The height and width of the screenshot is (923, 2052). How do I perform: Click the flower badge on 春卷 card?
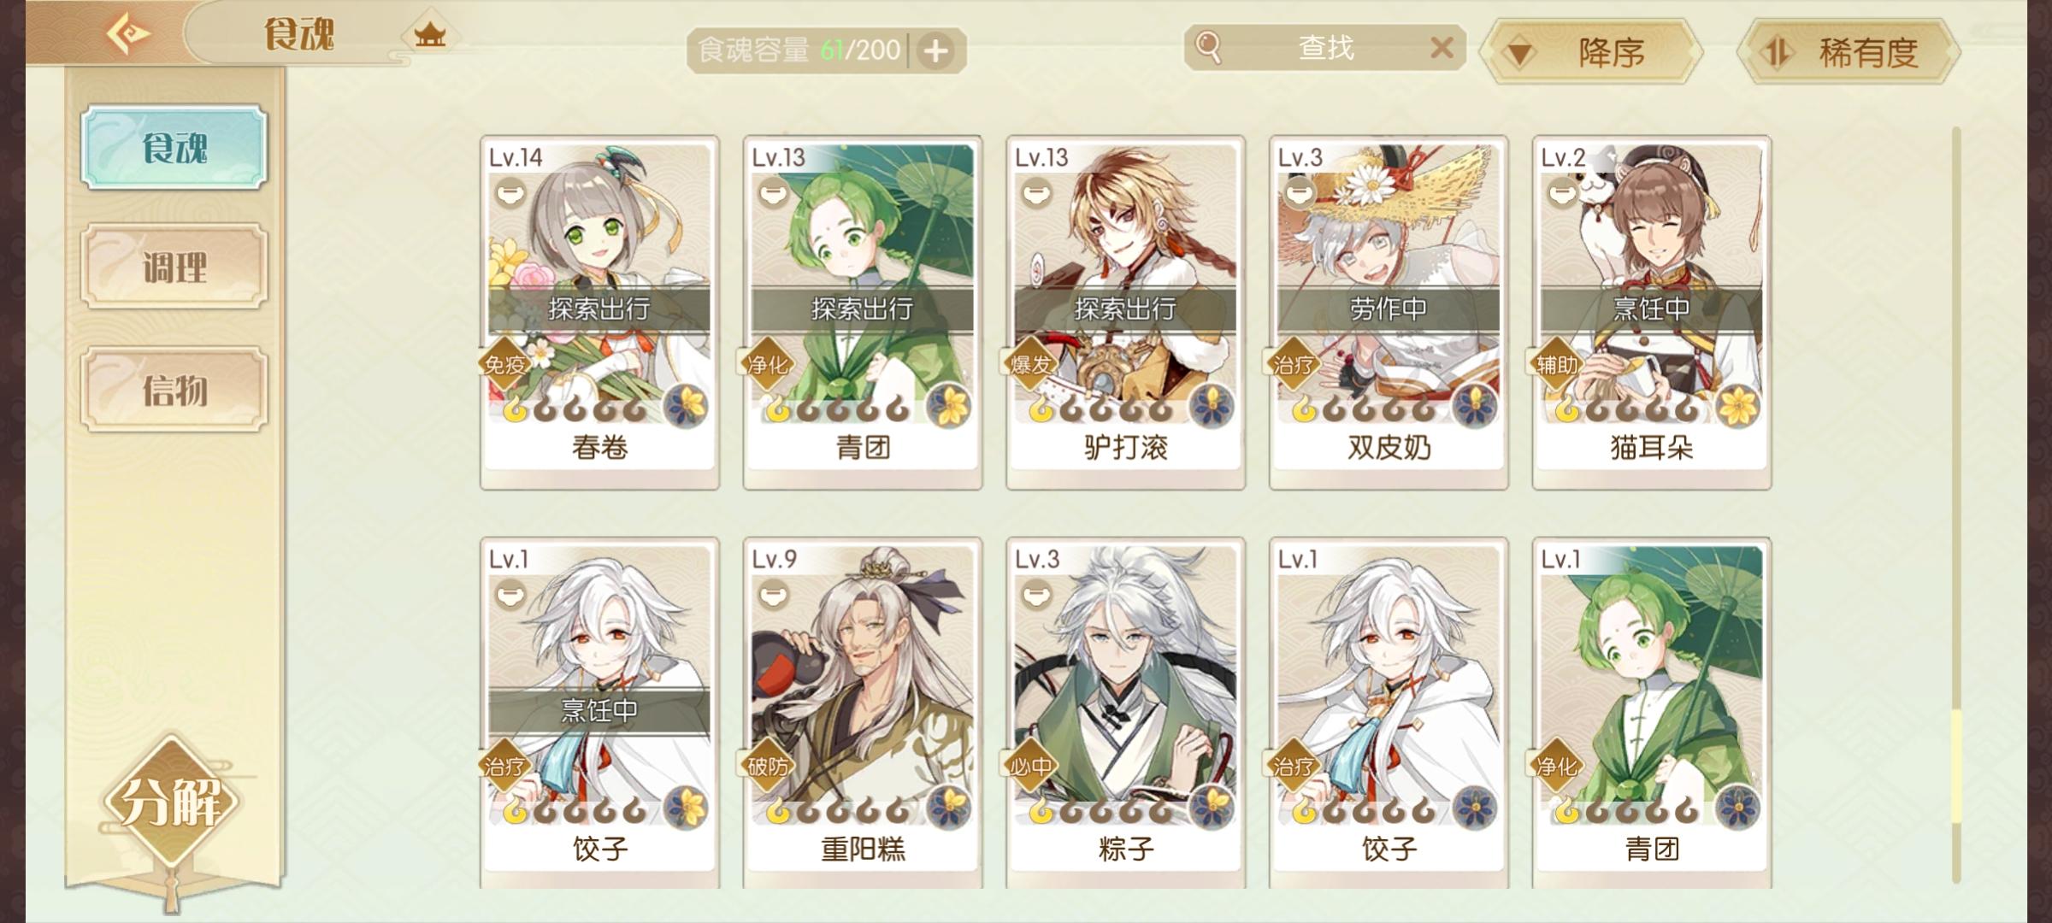(x=686, y=405)
